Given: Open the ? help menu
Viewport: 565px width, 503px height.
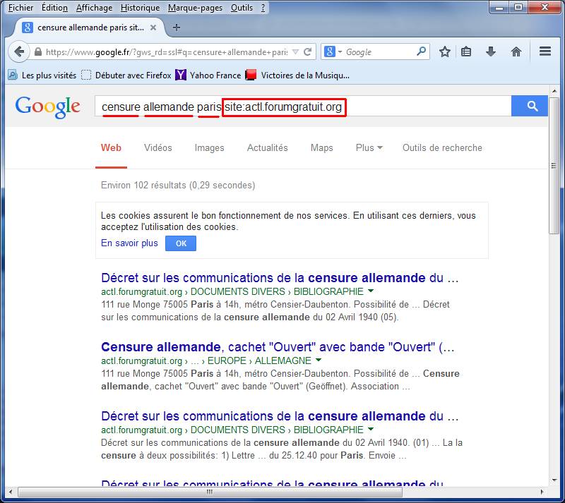Looking at the screenshot, I should [x=263, y=8].
